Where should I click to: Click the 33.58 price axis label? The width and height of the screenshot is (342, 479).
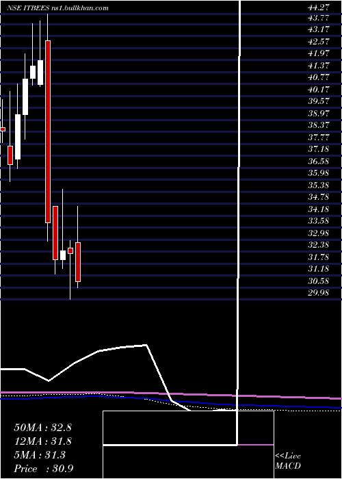[319, 222]
